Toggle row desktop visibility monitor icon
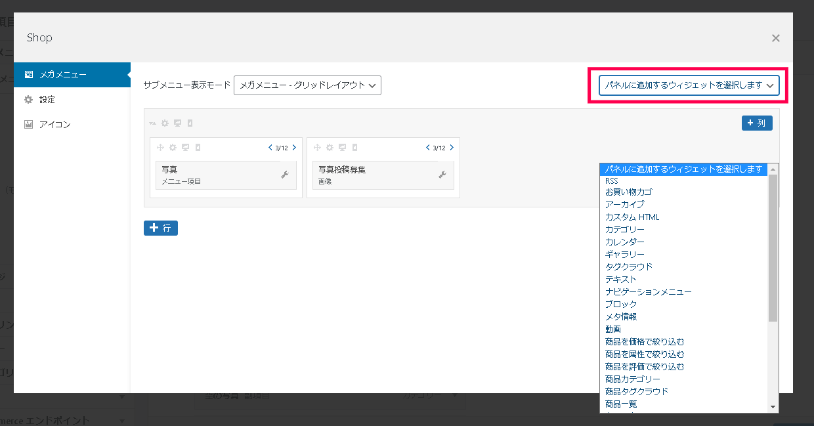The width and height of the screenshot is (814, 426). click(177, 123)
